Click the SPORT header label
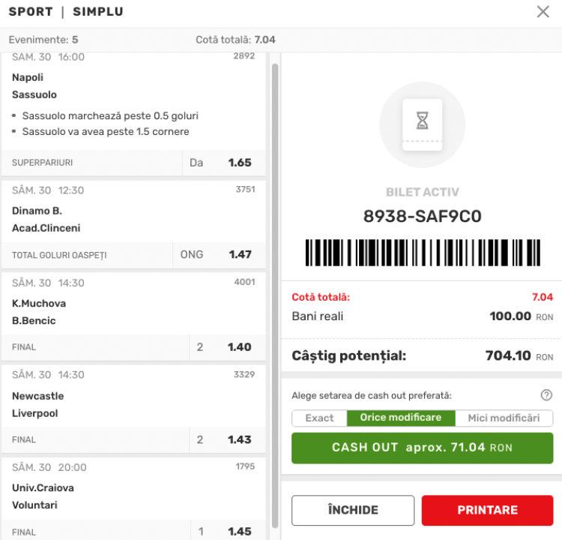The width and height of the screenshot is (562, 540). click(x=31, y=12)
